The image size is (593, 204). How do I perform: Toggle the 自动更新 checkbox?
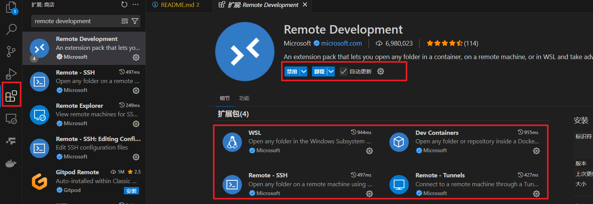(x=343, y=71)
